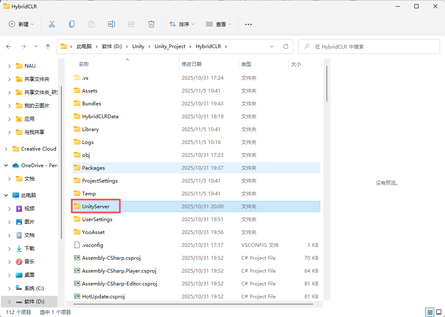Go up one folder level
This screenshot has width=445, height=317.
click(48, 46)
